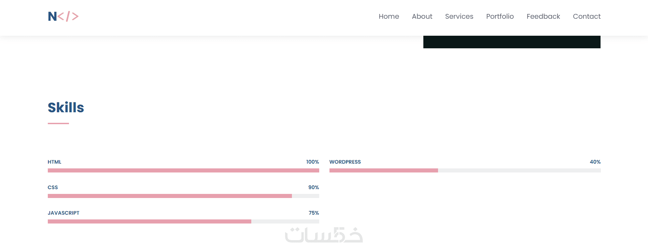Go to the About section

click(422, 16)
